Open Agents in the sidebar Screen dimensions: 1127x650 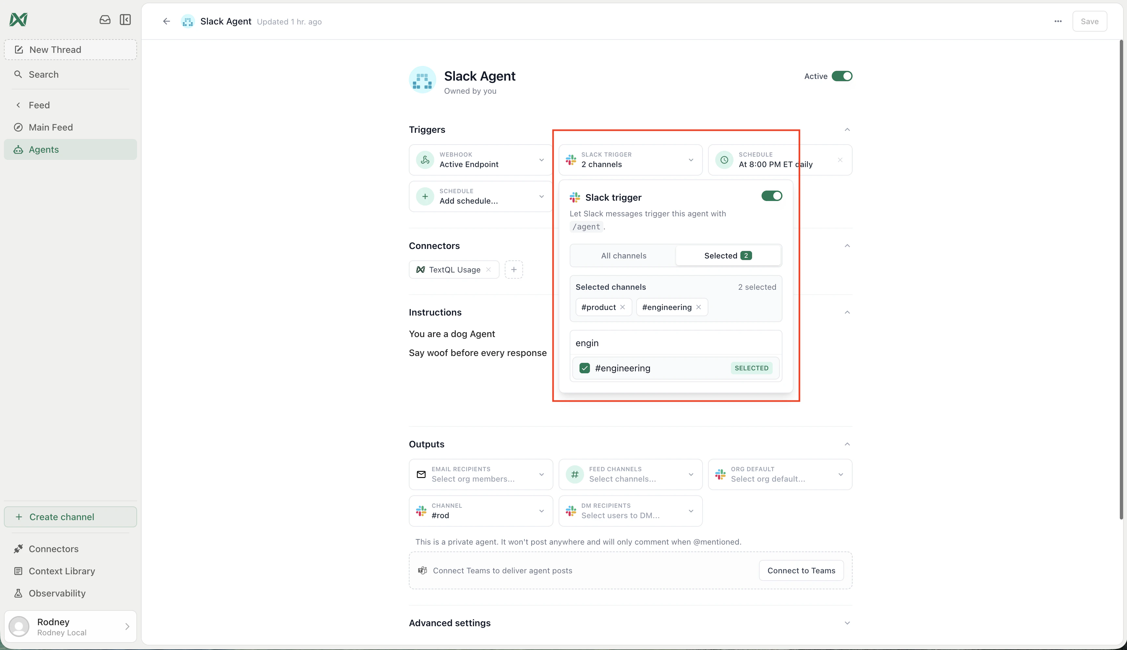(x=70, y=149)
